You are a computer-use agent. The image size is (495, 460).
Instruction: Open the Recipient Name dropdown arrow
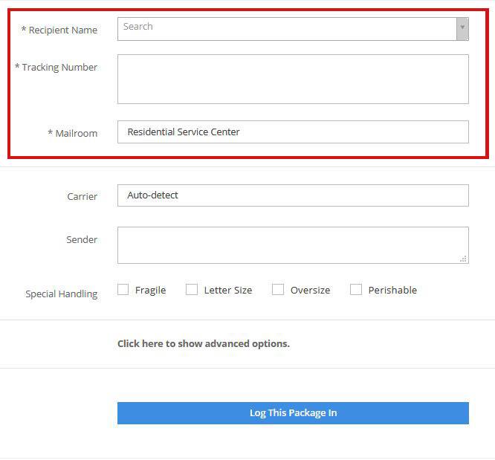[x=462, y=28]
